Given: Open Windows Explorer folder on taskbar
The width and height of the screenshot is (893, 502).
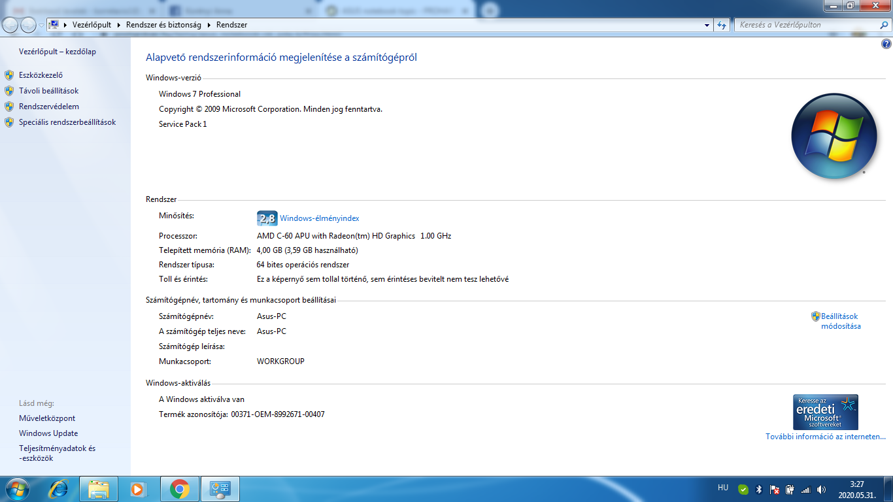Looking at the screenshot, I should 99,489.
